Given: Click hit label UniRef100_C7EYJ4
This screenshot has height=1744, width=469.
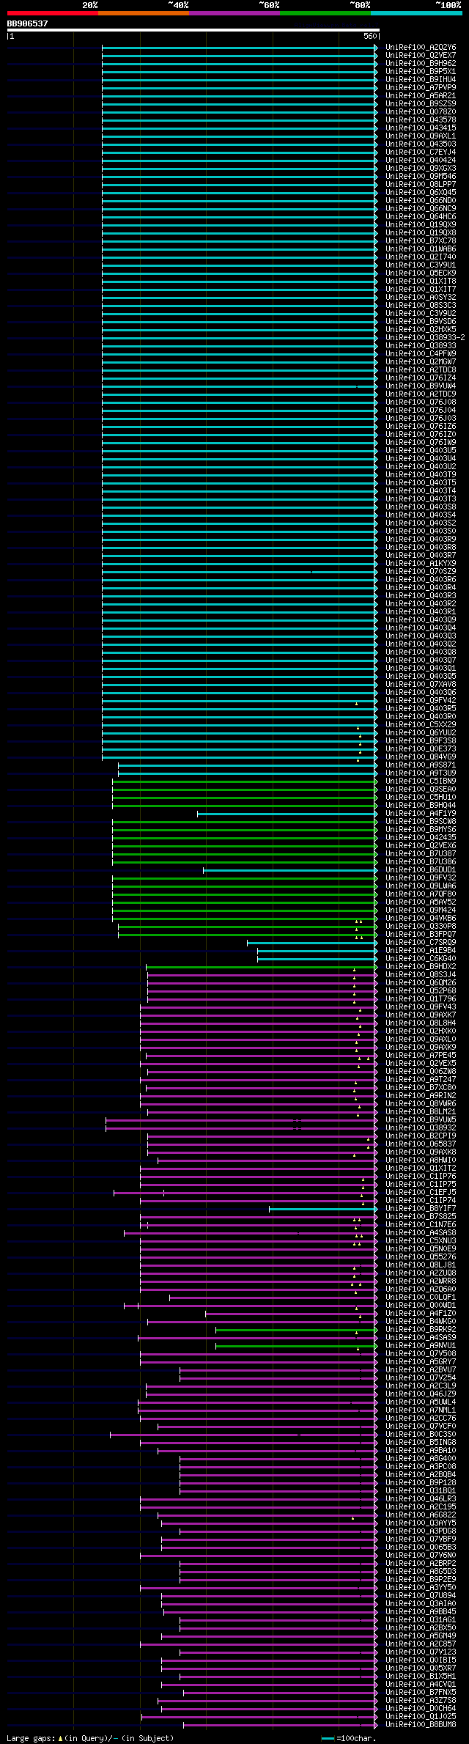Looking at the screenshot, I should [421, 152].
